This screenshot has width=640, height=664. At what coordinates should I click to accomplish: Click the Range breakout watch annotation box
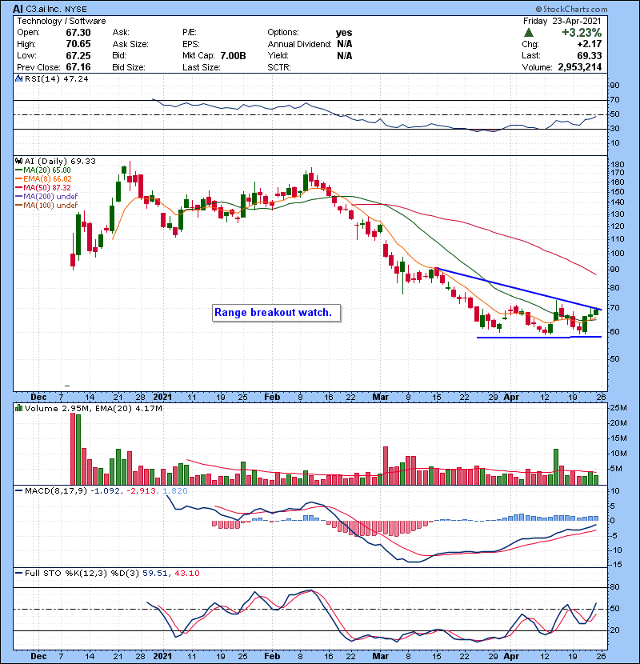tap(276, 313)
